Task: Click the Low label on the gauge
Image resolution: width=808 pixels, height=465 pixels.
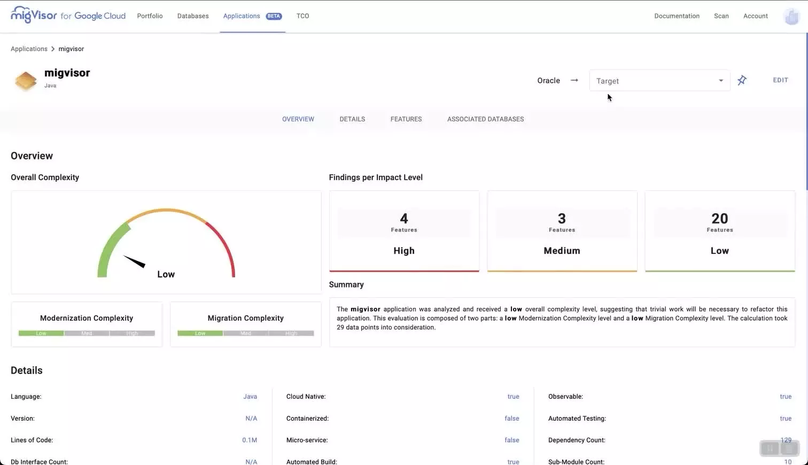Action: (x=166, y=274)
